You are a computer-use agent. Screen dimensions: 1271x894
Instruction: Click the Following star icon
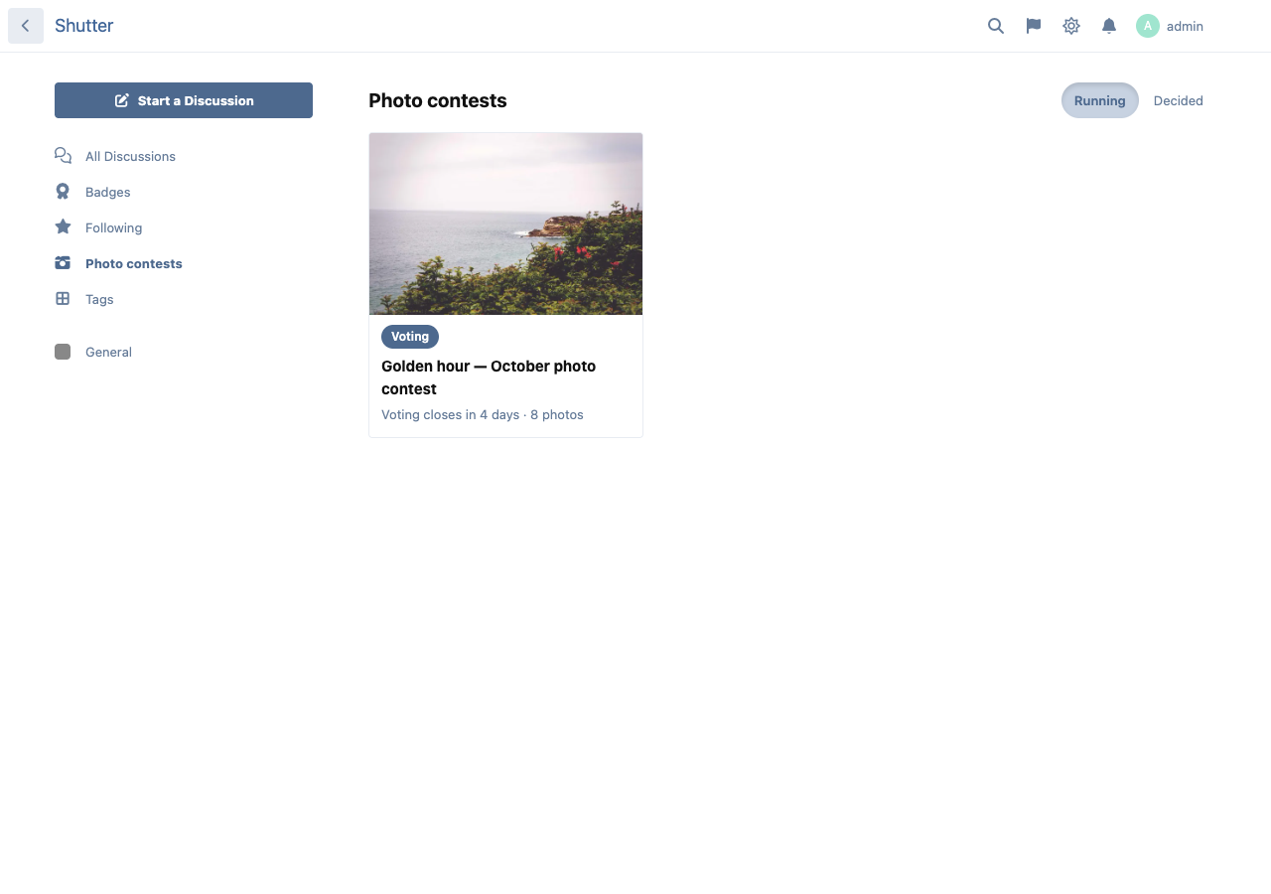pyautogui.click(x=63, y=227)
